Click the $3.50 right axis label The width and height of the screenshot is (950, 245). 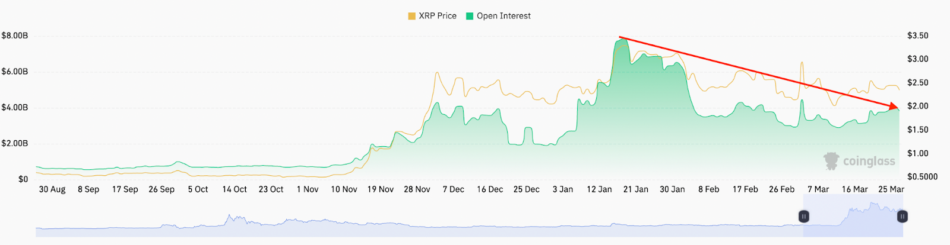(917, 36)
